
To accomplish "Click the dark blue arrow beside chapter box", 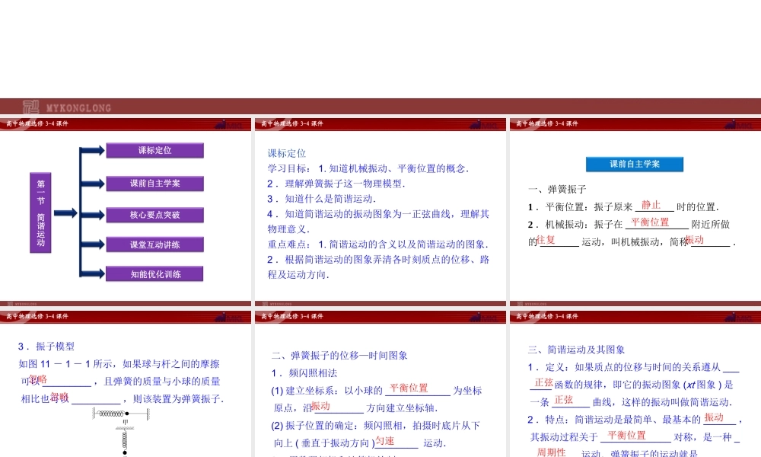I will pos(65,213).
